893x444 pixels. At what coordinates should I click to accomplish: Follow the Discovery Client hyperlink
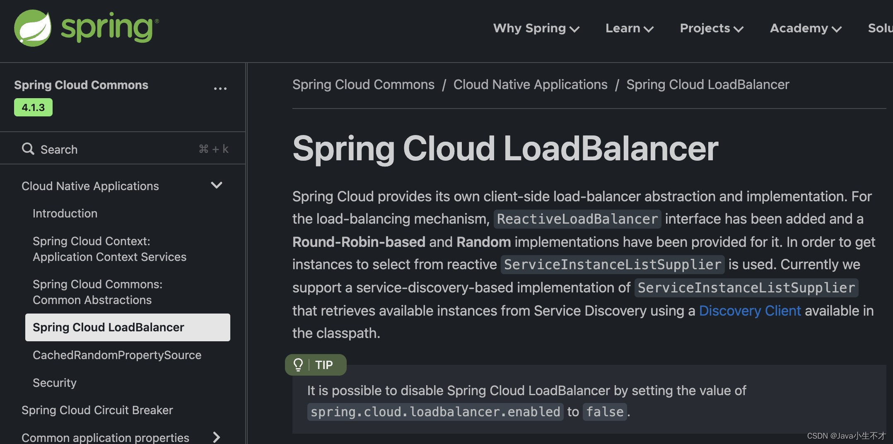(x=750, y=311)
